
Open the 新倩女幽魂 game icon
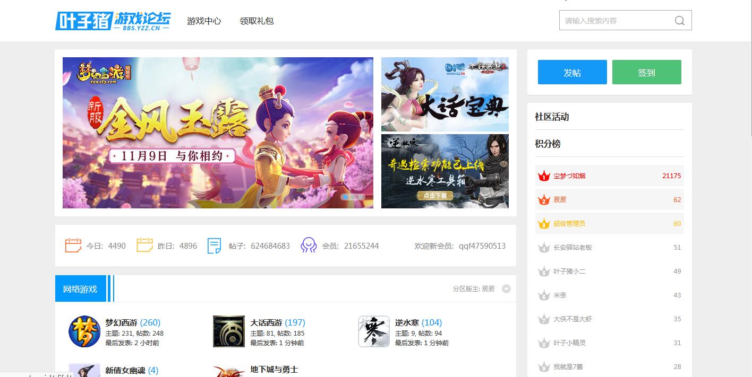(84, 370)
